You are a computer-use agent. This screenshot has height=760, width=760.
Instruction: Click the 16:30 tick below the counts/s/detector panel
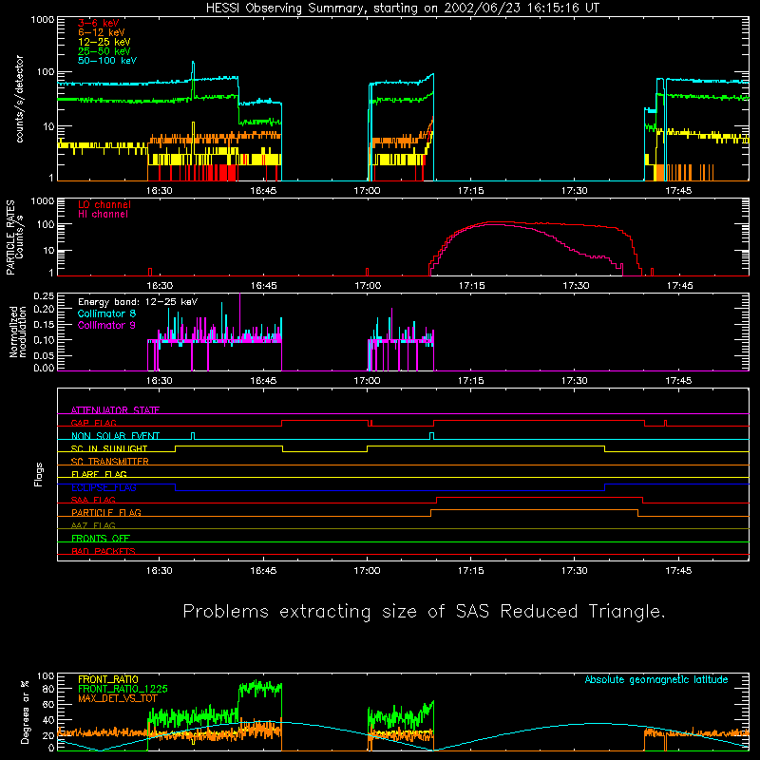tap(160, 191)
